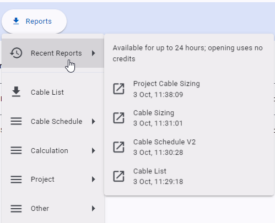The height and width of the screenshot is (223, 275).
Task: Click the open-external icon for Project Cable Sizing
Action: click(118, 89)
